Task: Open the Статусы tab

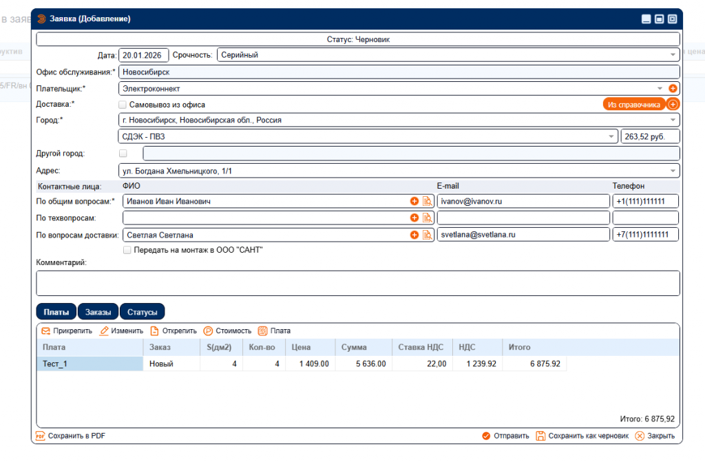Action: point(142,312)
